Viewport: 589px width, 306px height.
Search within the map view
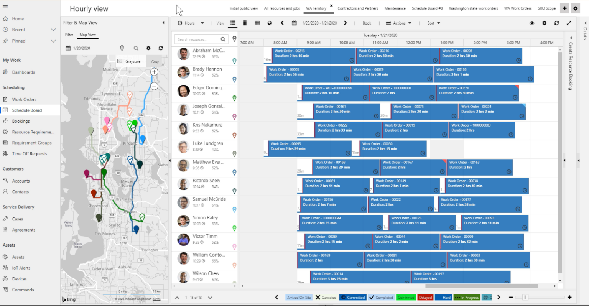pos(136,48)
